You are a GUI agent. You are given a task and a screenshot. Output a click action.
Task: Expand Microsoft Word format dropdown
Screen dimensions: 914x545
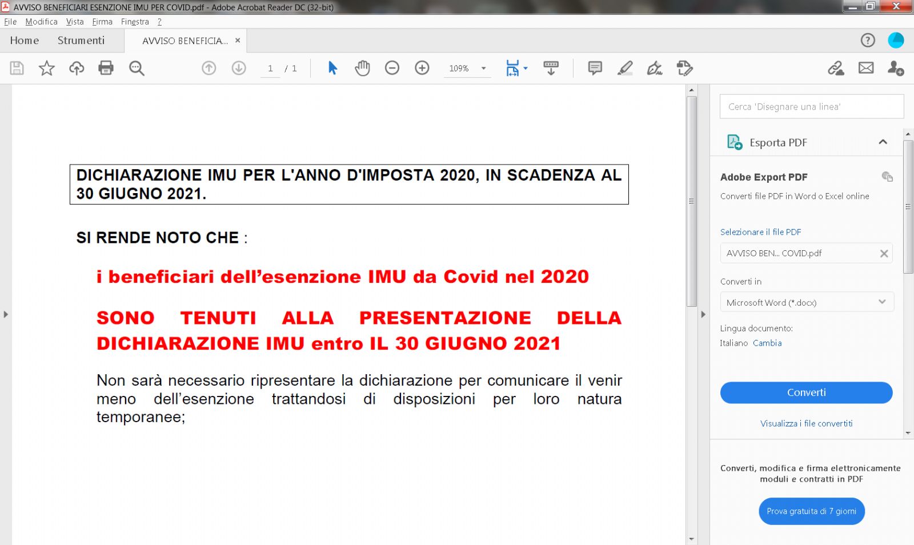point(881,302)
